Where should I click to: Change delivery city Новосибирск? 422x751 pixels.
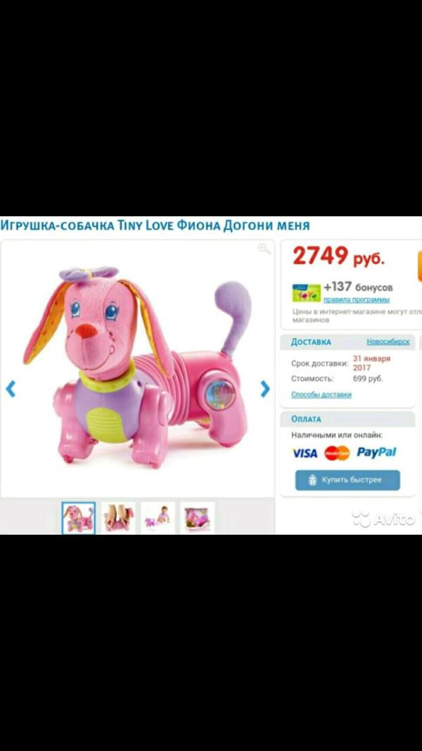click(388, 342)
